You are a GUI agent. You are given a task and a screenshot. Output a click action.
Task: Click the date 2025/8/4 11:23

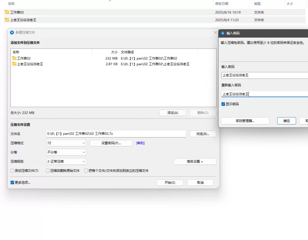point(227,20)
